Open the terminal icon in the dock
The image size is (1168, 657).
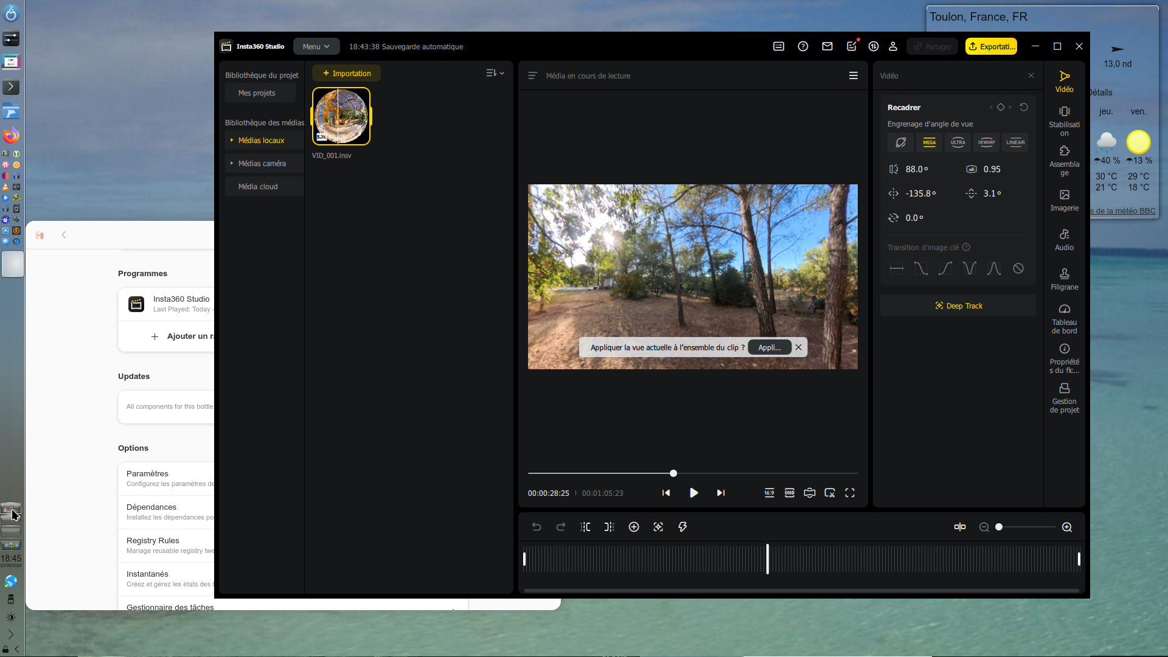(x=11, y=87)
